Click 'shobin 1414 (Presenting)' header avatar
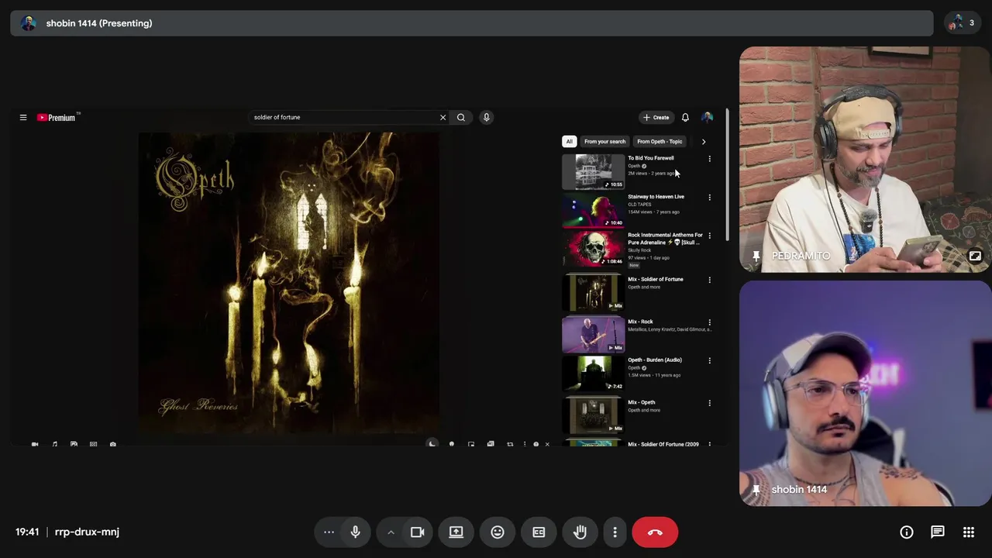 coord(29,23)
